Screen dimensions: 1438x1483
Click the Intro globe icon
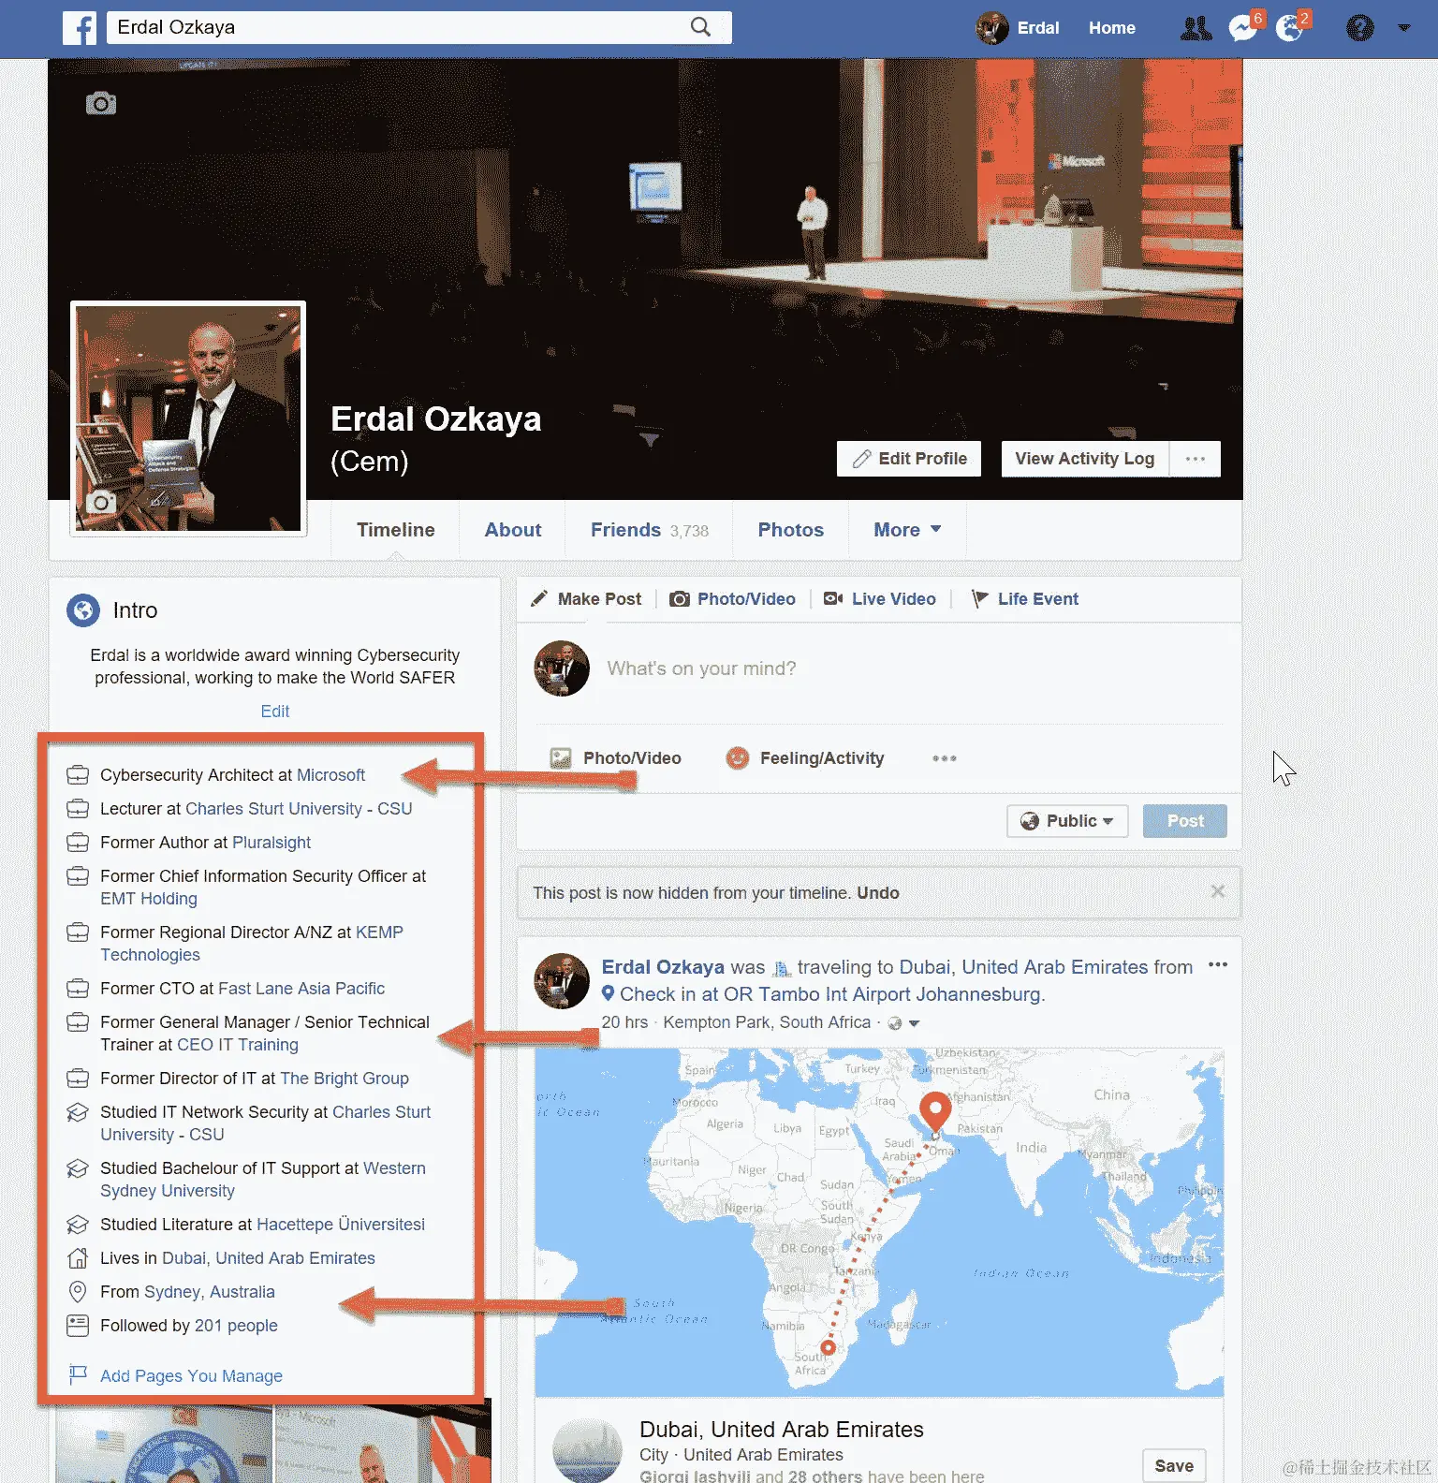tap(83, 610)
